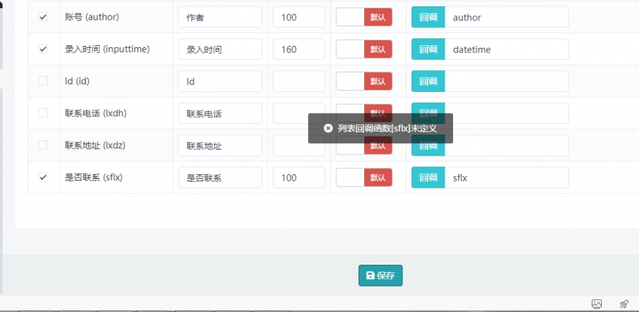Image resolution: width=639 pixels, height=312 pixels.
Task: Toggle the 默认 switch in inputtime row
Action: (364, 49)
